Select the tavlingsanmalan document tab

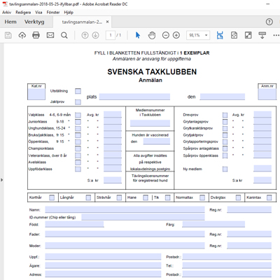tap(82, 22)
